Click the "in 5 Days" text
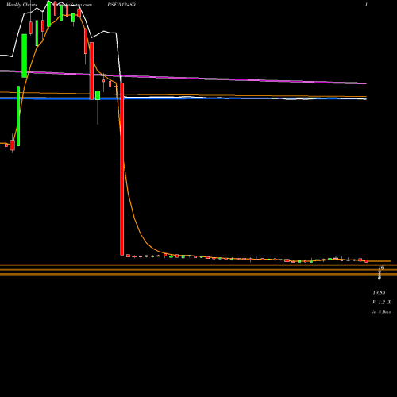 [x=382, y=312]
